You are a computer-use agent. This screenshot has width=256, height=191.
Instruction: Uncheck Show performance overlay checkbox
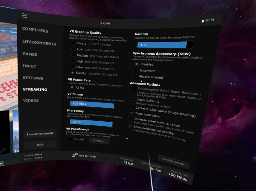pyautogui.click(x=130, y=126)
